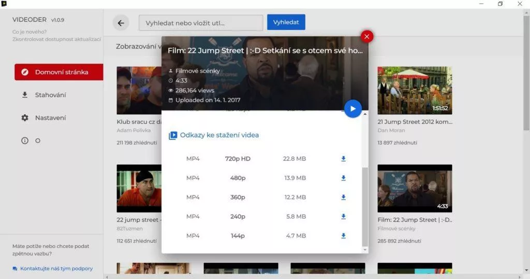Download MP4 480p version
Image resolution: width=530 pixels, height=279 pixels.
tap(344, 178)
